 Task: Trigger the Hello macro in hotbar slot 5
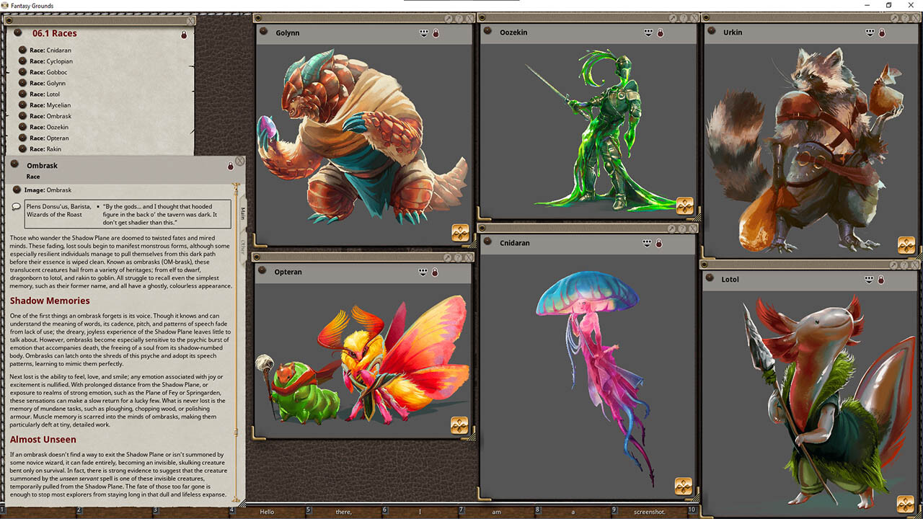pos(267,511)
